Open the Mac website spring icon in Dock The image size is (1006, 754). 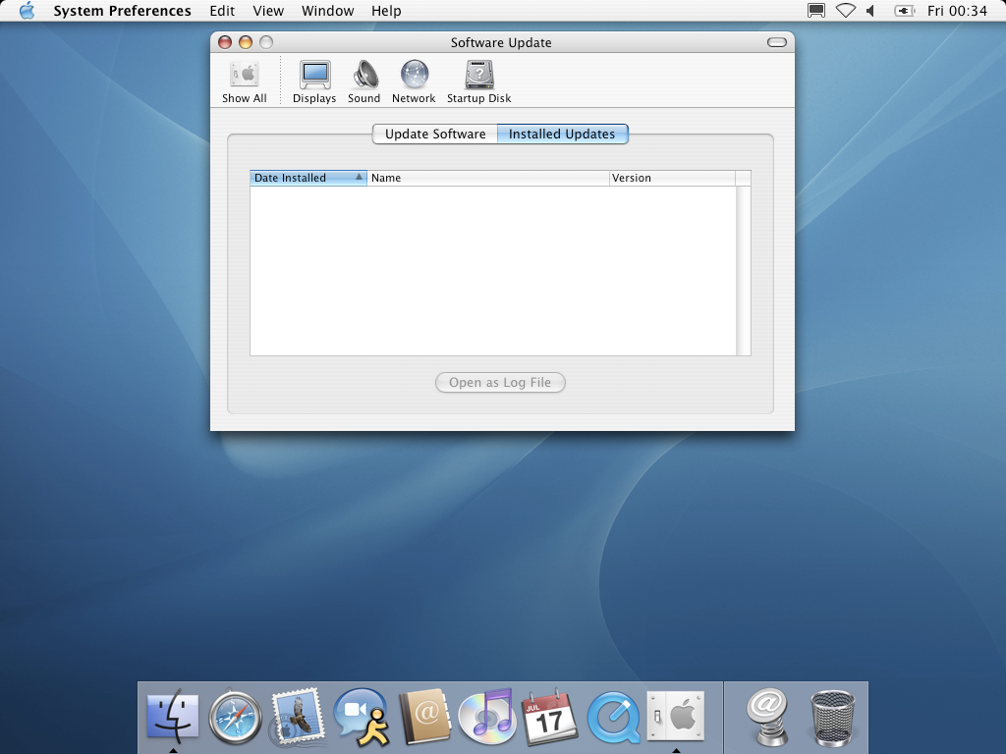768,718
